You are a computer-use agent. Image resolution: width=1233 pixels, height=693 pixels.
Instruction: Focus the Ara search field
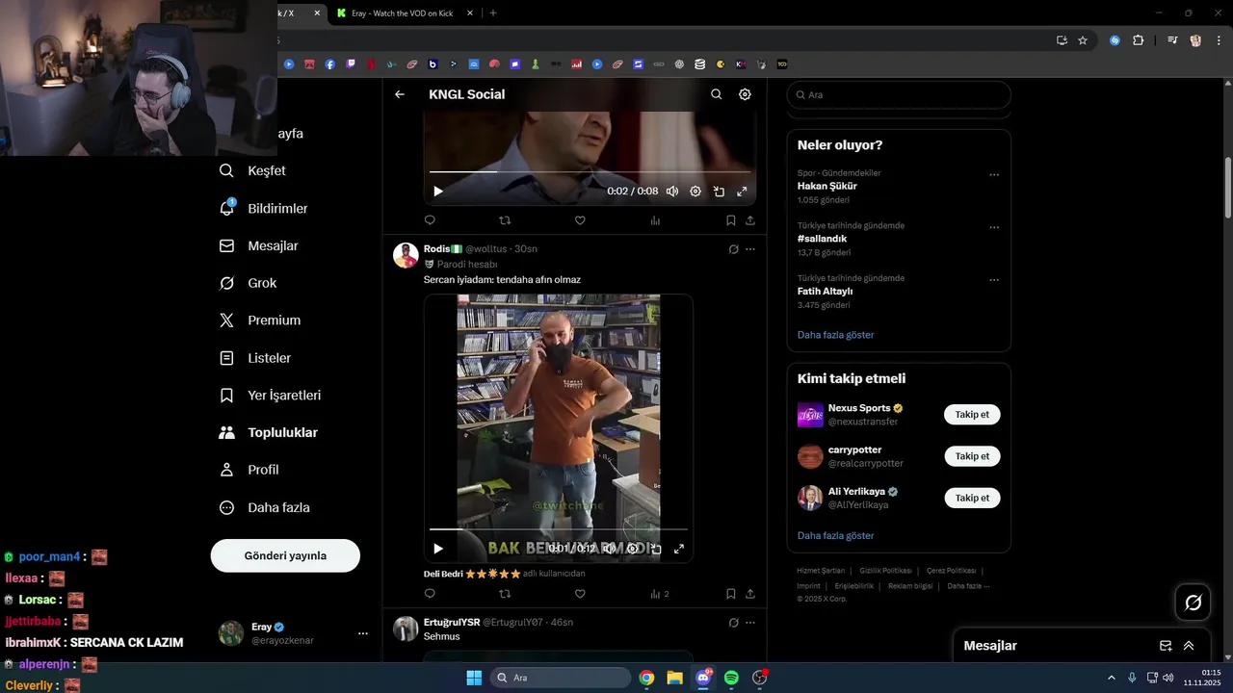(x=899, y=94)
